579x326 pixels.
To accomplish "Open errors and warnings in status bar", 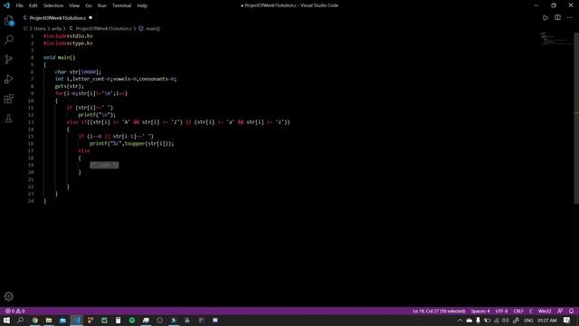I will pos(14,312).
